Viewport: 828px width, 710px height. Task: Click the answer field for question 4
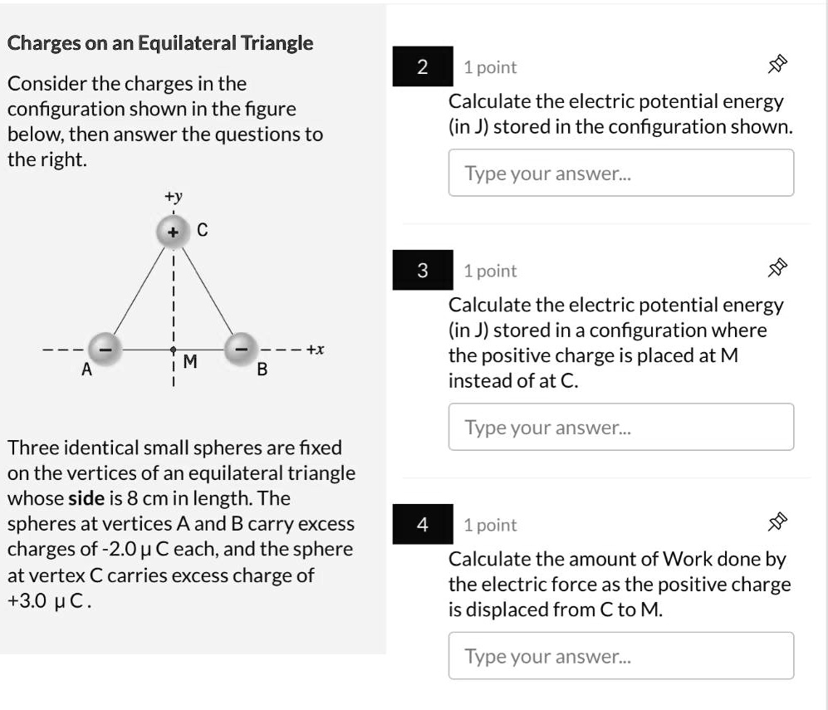click(x=621, y=655)
